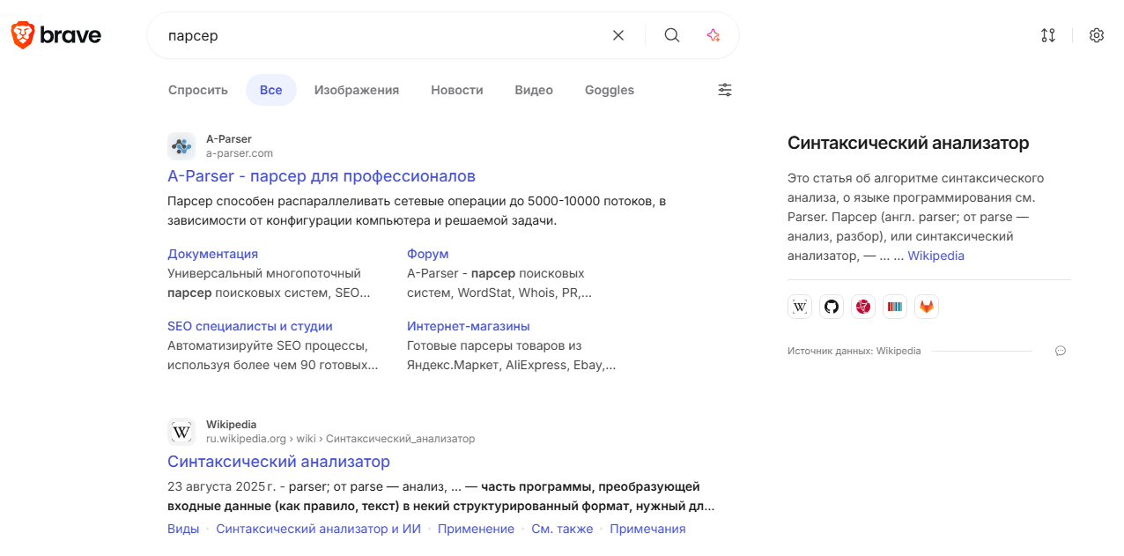The width and height of the screenshot is (1124, 556).
Task: Open the GitLab fox icon link
Action: (x=927, y=307)
